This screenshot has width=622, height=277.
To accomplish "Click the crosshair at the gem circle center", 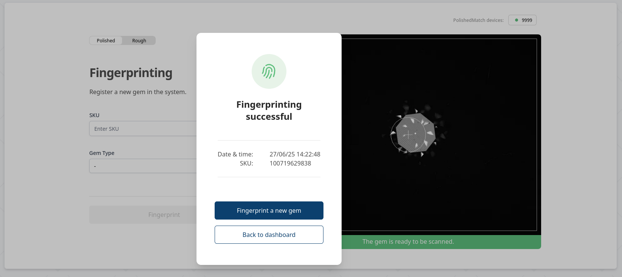I will (408, 135).
